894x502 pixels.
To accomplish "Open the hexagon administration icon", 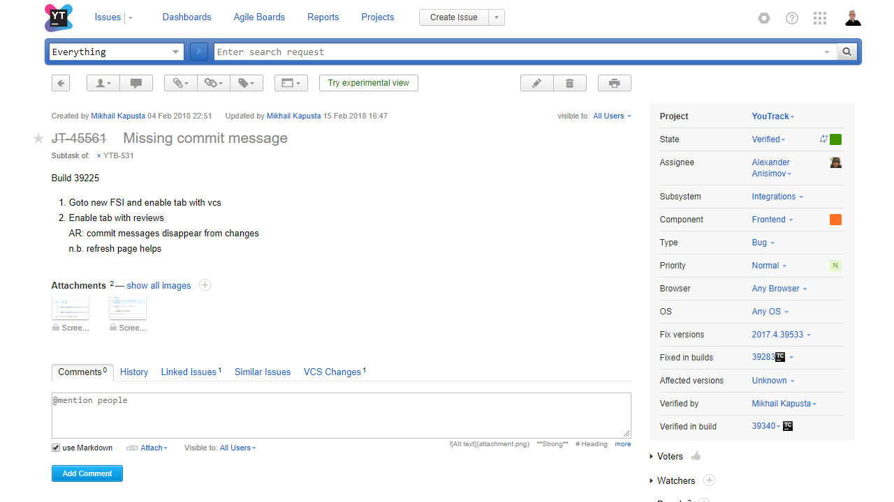I will pyautogui.click(x=764, y=18).
